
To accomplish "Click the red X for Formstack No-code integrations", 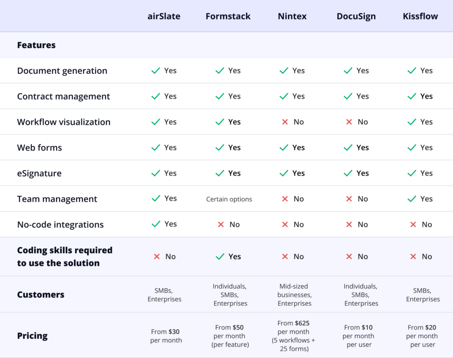I will (221, 225).
